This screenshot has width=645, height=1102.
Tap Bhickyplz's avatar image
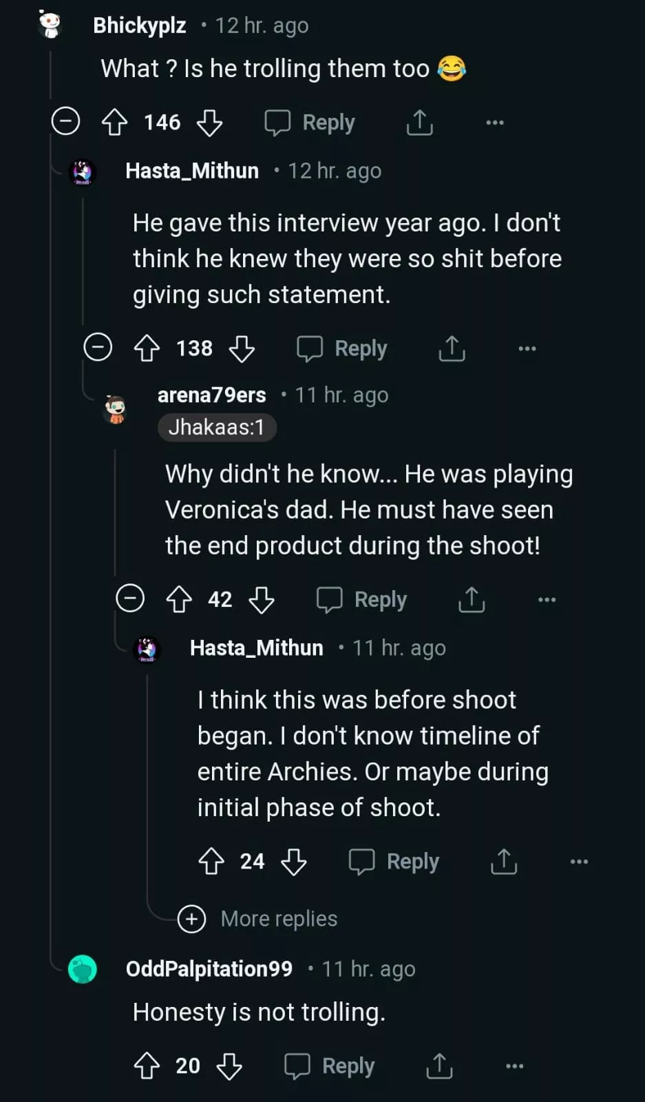[x=50, y=25]
